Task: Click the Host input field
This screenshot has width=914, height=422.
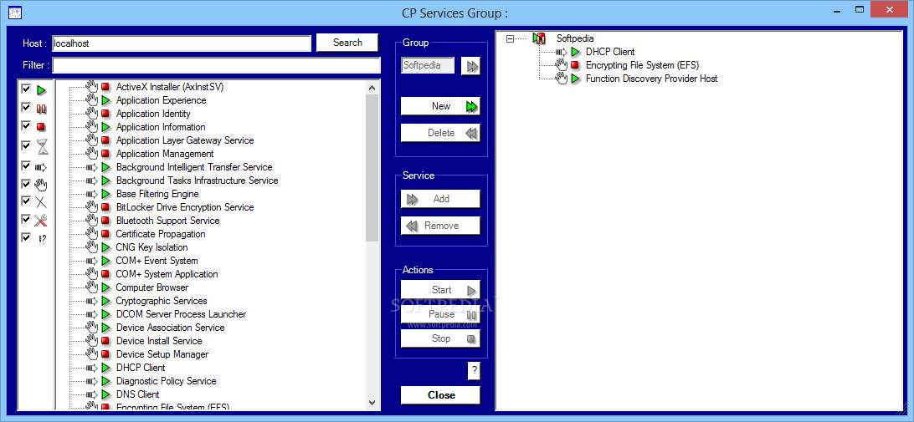Action: click(x=182, y=43)
